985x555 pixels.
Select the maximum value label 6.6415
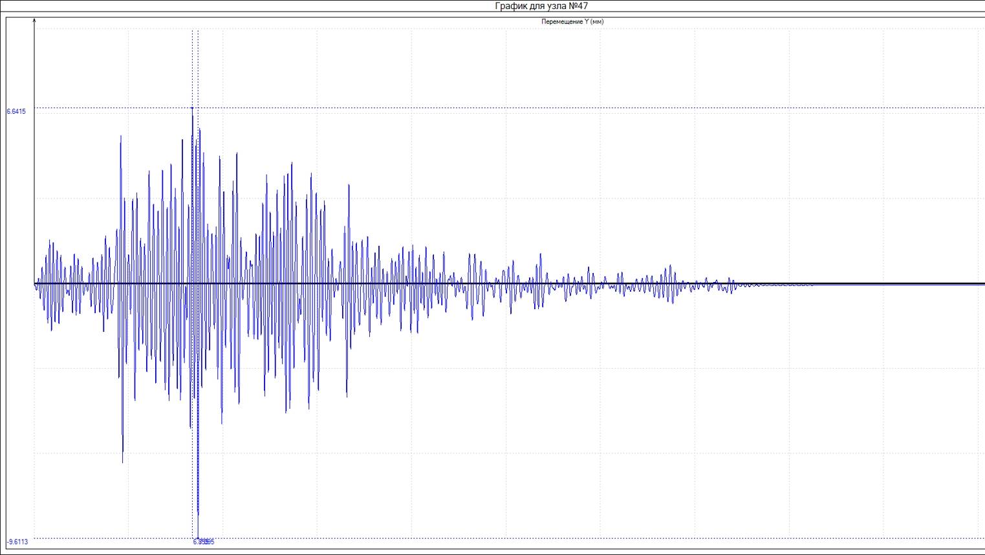point(16,111)
